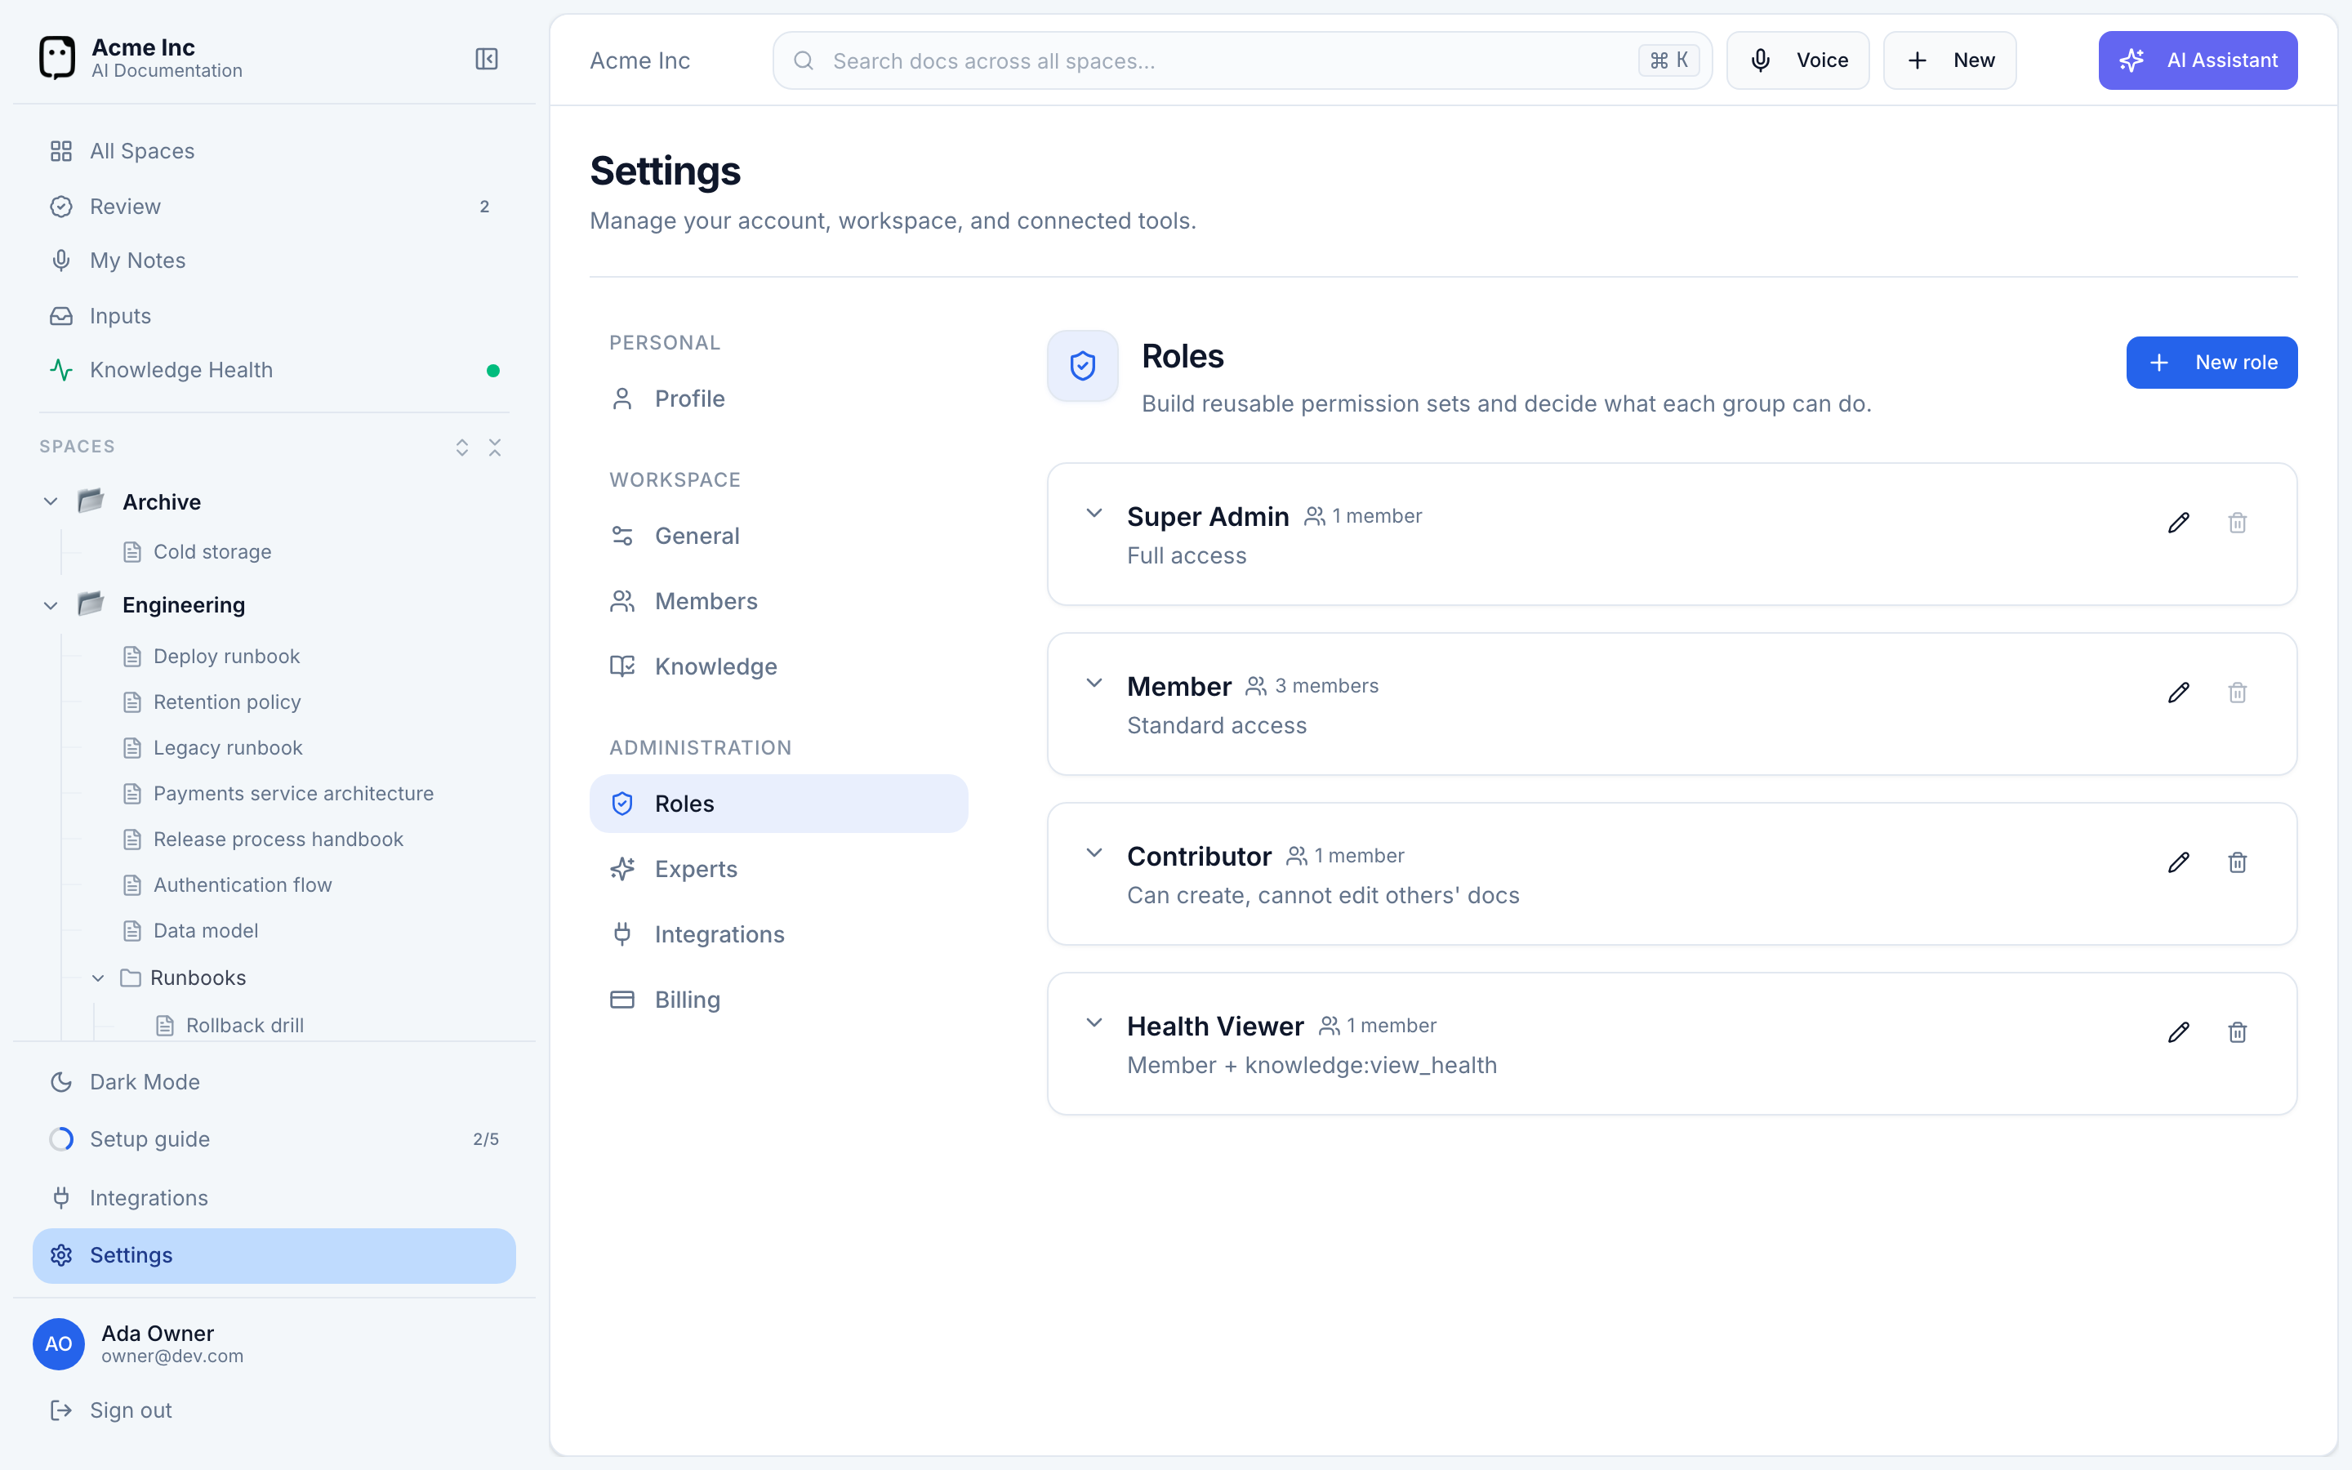The width and height of the screenshot is (2352, 1470).
Task: Open the Experts settings tab
Action: (778, 869)
